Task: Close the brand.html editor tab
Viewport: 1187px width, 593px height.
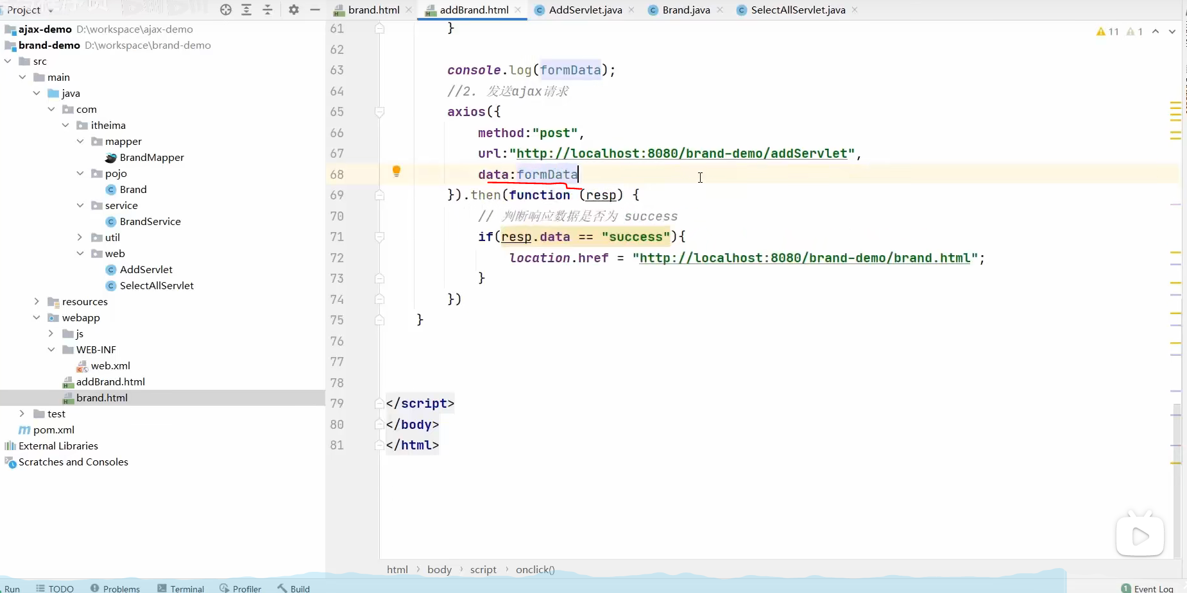Action: tap(409, 10)
